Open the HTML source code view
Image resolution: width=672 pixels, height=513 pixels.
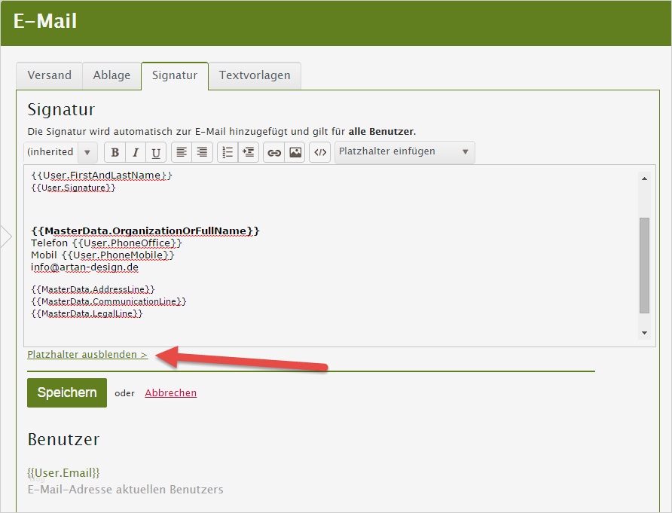click(x=319, y=152)
